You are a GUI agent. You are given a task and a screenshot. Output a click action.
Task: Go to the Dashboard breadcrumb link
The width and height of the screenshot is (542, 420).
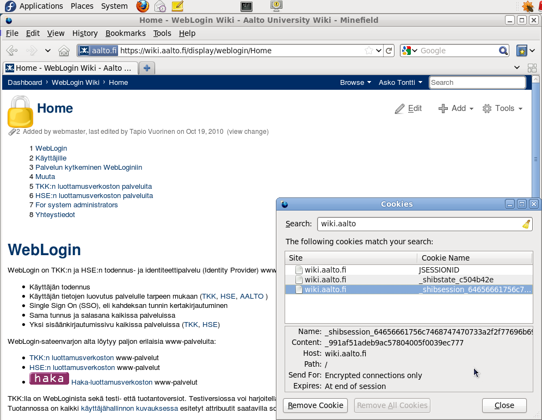click(x=25, y=82)
